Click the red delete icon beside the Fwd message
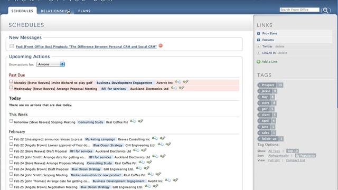Image resolution: width=338 pixels, height=190 pixels. (161, 46)
